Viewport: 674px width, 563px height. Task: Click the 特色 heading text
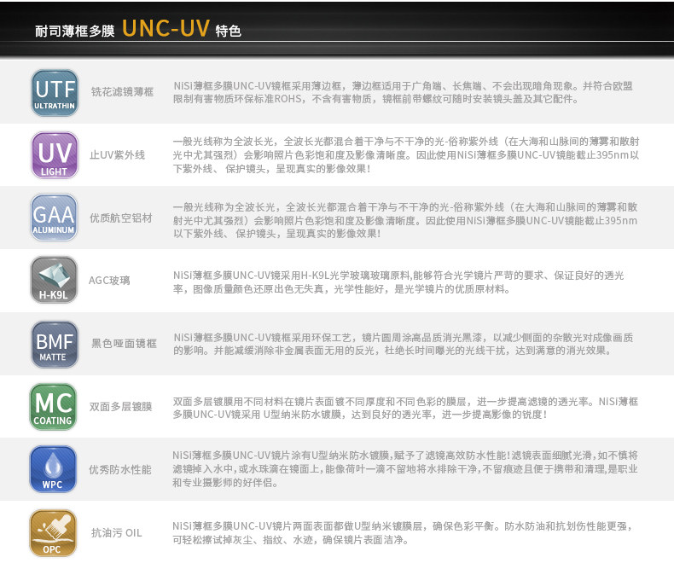point(229,31)
